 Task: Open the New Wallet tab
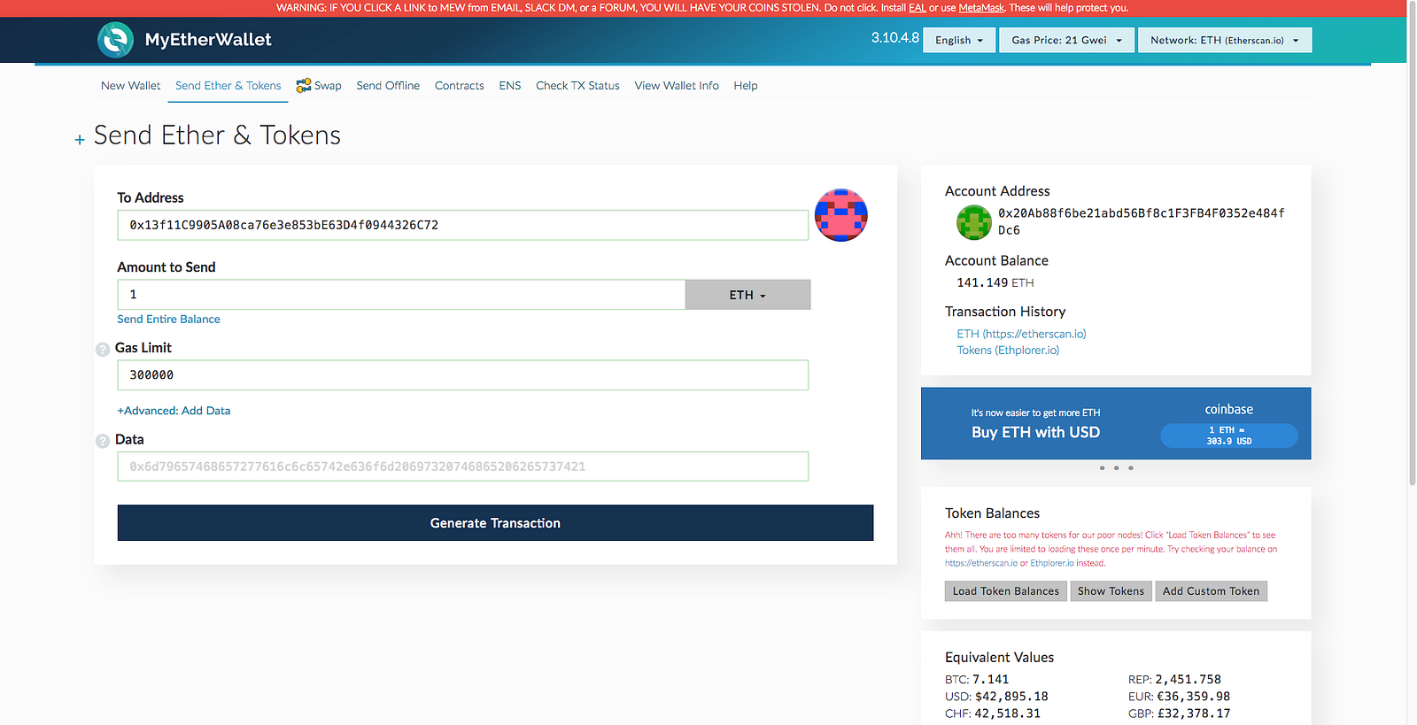point(131,86)
